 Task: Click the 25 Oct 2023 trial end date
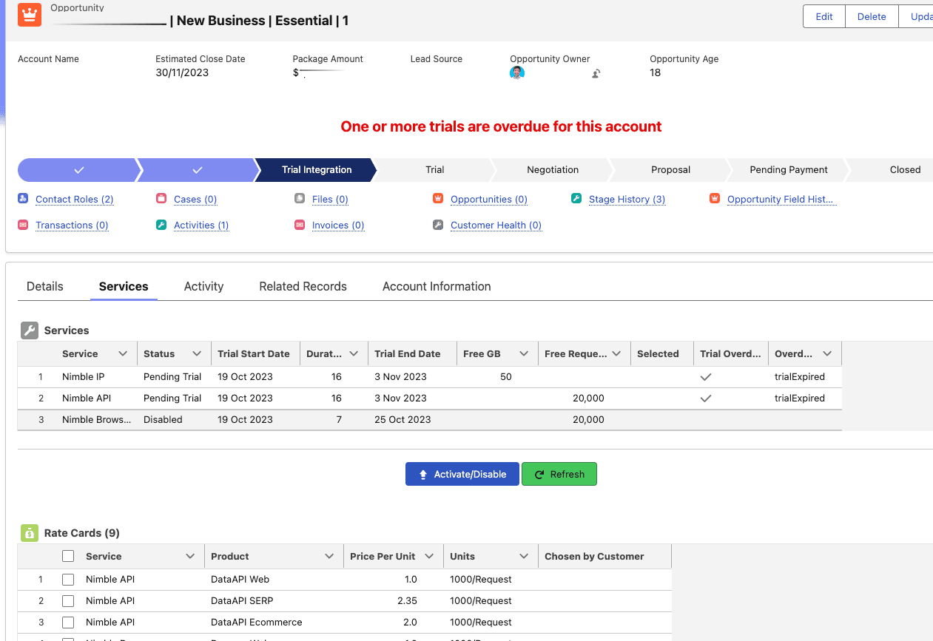[x=402, y=419]
